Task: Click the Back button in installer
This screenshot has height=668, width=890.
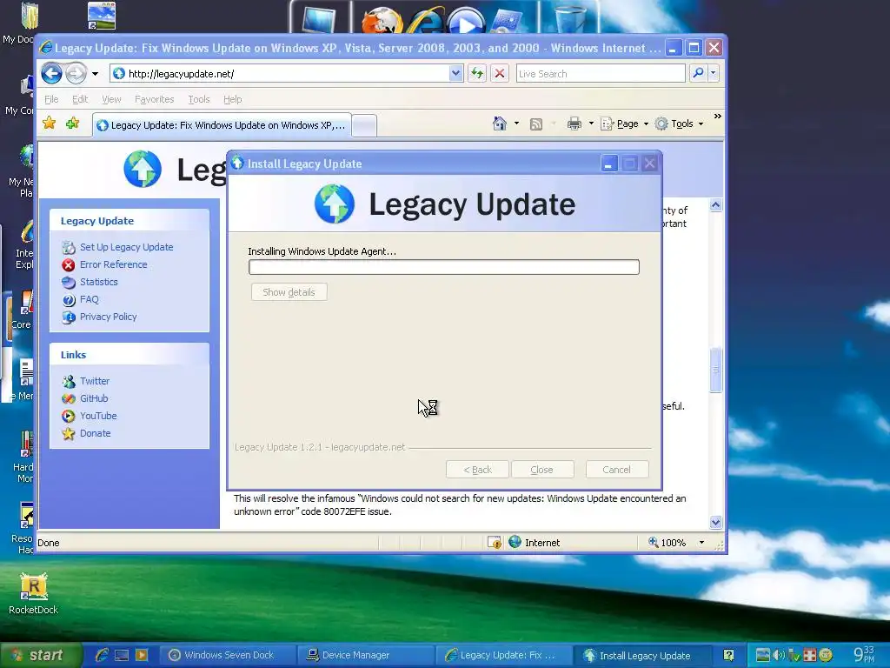Action: (x=477, y=470)
